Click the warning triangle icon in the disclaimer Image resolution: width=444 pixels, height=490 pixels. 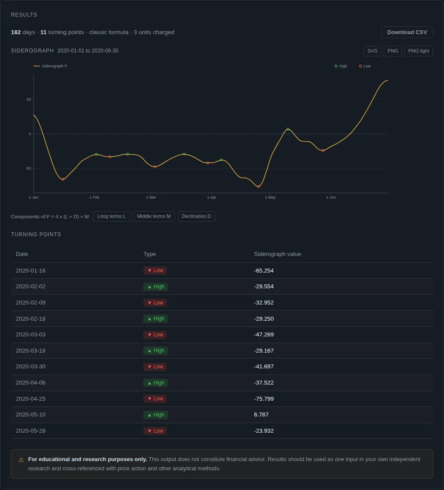[x=21, y=460]
